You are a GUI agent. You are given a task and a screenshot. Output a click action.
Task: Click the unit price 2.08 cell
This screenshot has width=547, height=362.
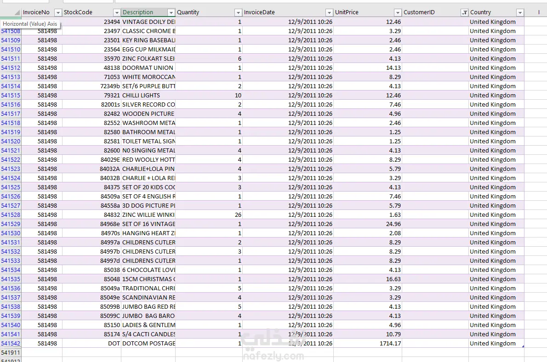point(368,233)
